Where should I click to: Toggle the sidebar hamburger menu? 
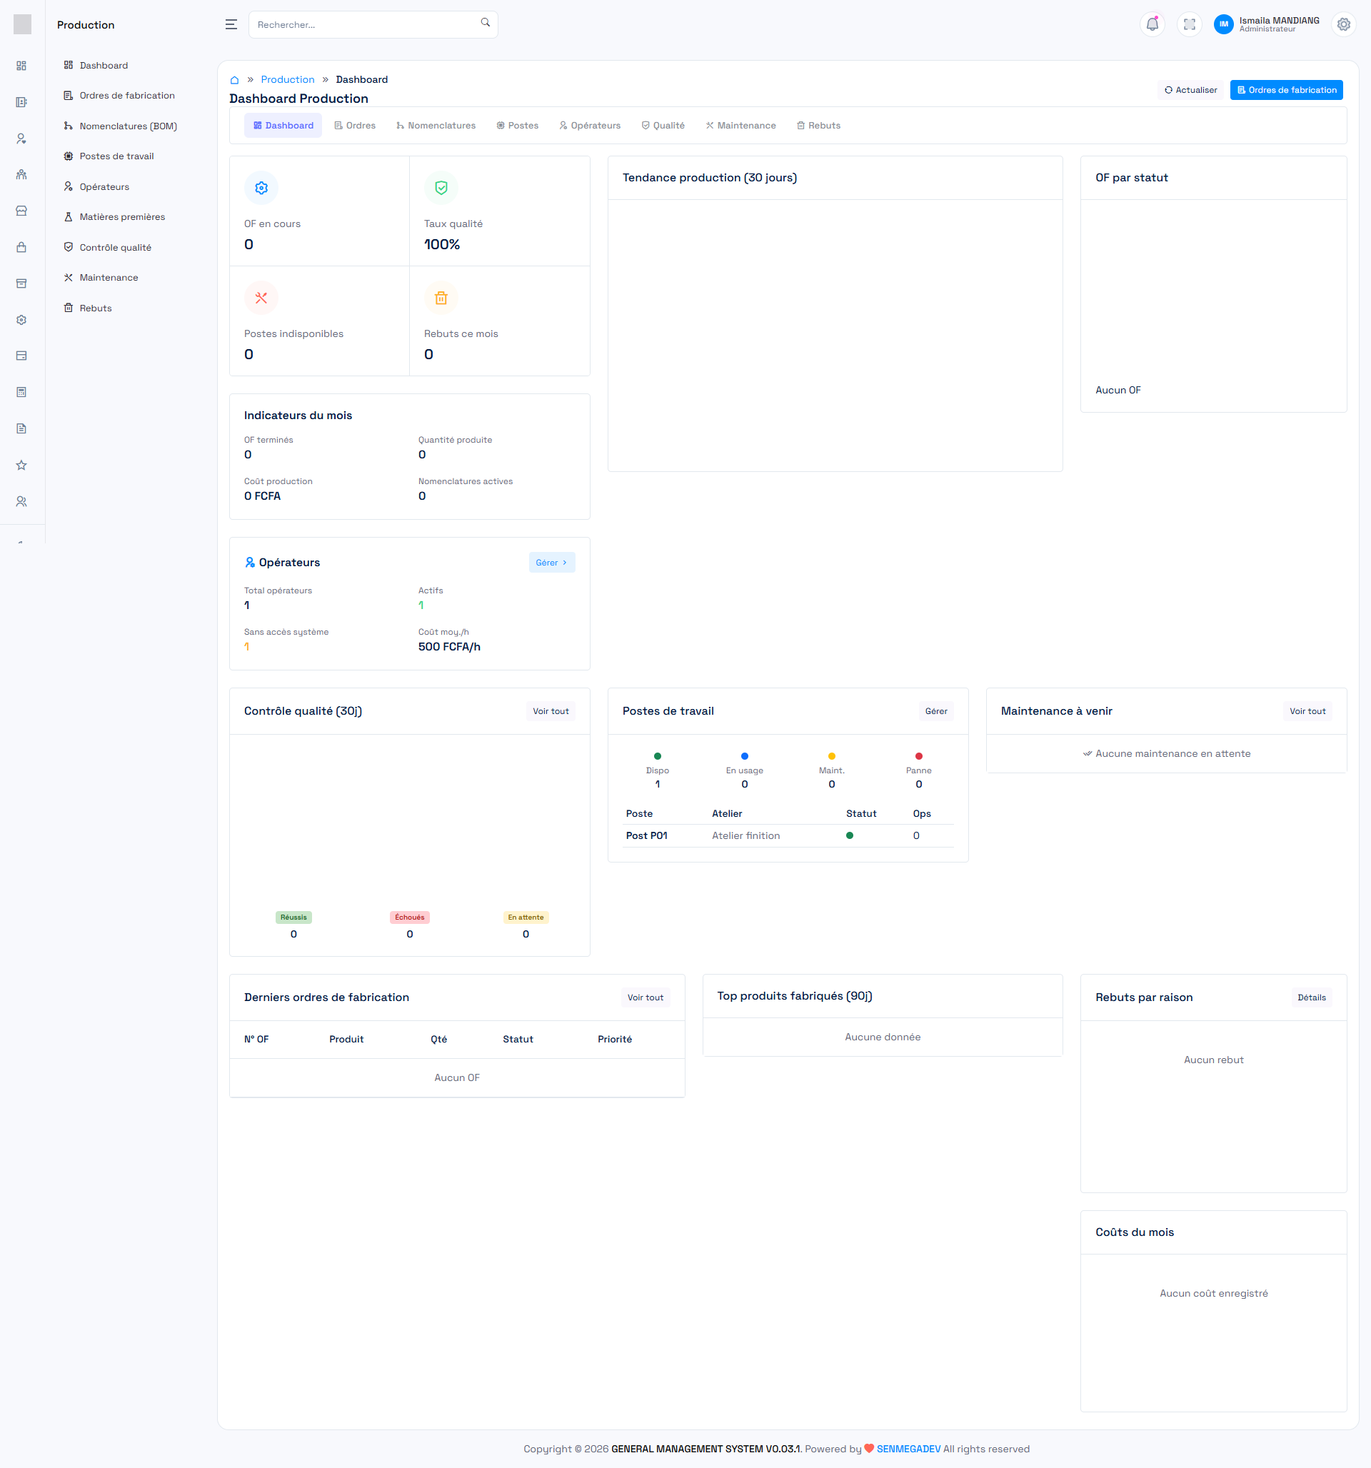[231, 24]
